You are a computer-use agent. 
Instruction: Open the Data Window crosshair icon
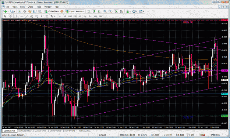(x=25, y=11)
